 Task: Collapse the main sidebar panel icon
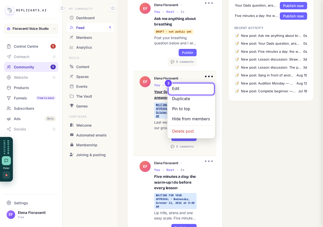coord(63,8)
